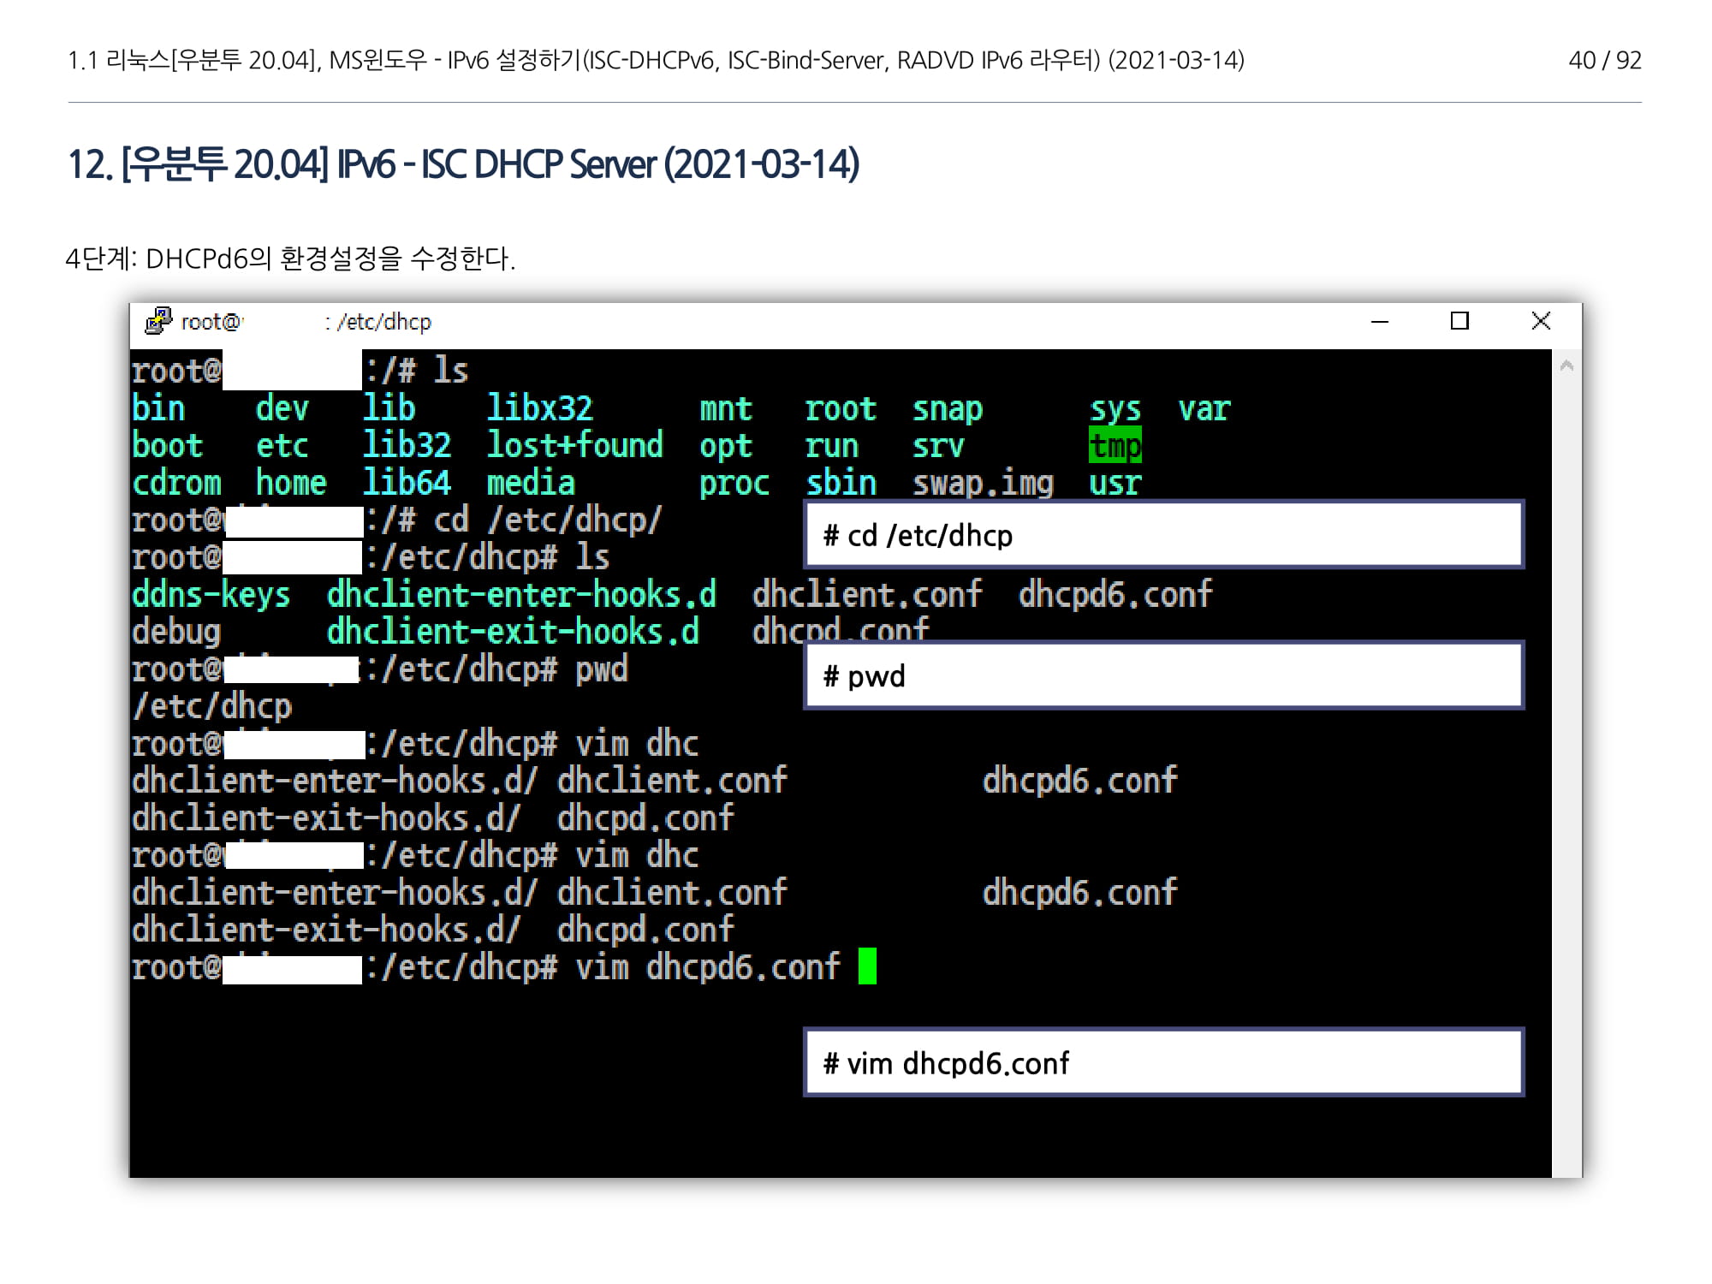Click the etc directory in root listing
Image resolution: width=1712 pixels, height=1284 pixels.
[282, 446]
